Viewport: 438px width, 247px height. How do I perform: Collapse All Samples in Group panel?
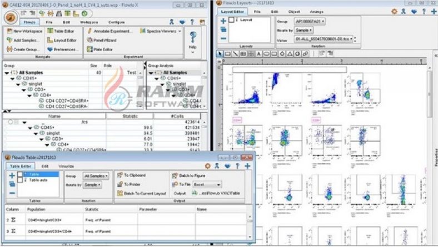[7, 73]
